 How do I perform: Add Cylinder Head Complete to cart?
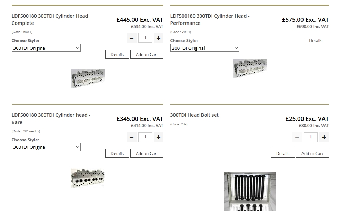click(147, 54)
